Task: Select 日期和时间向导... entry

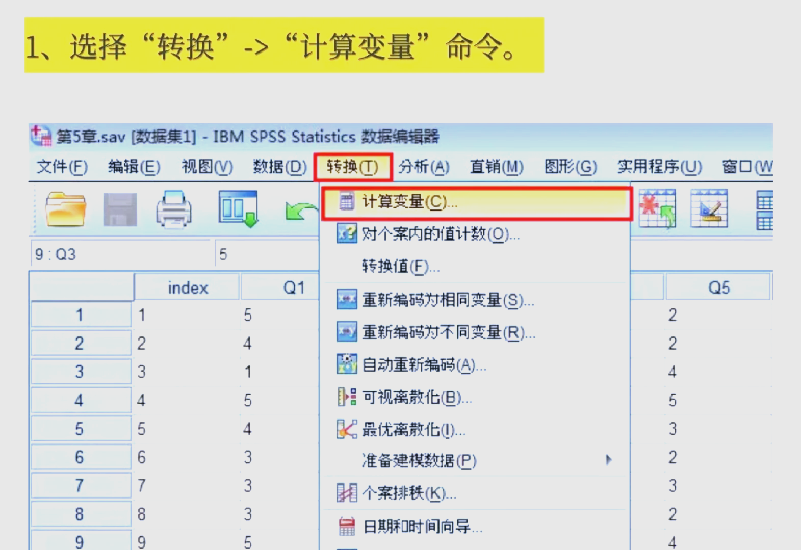Action: pos(475,526)
